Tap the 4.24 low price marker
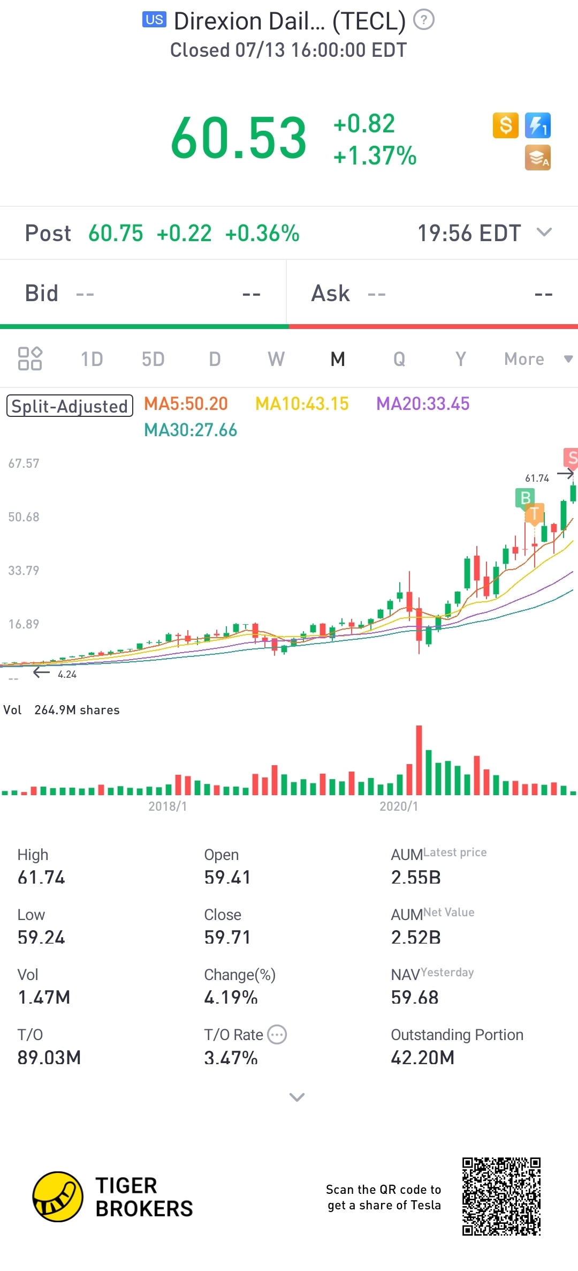 coord(67,675)
